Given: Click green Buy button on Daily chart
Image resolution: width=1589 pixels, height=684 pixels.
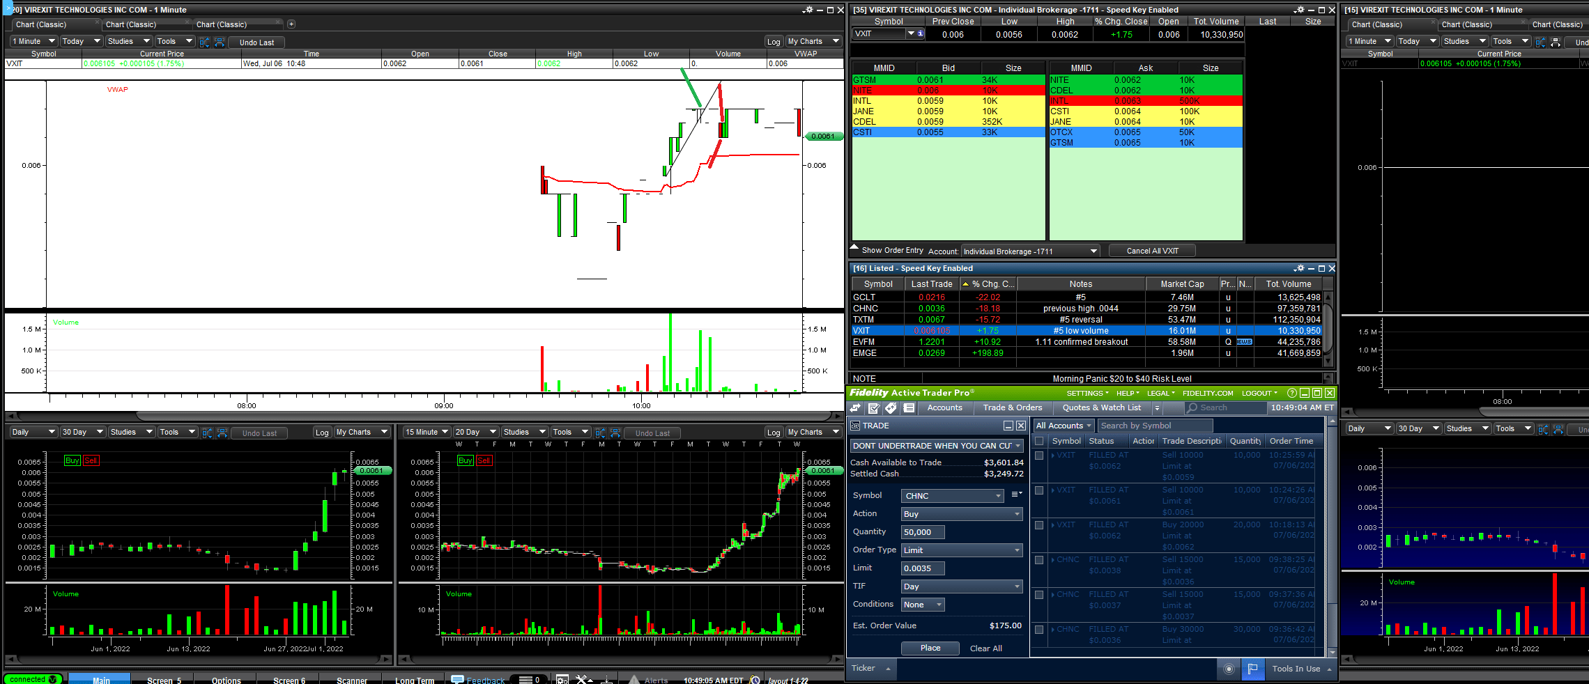Looking at the screenshot, I should (72, 461).
